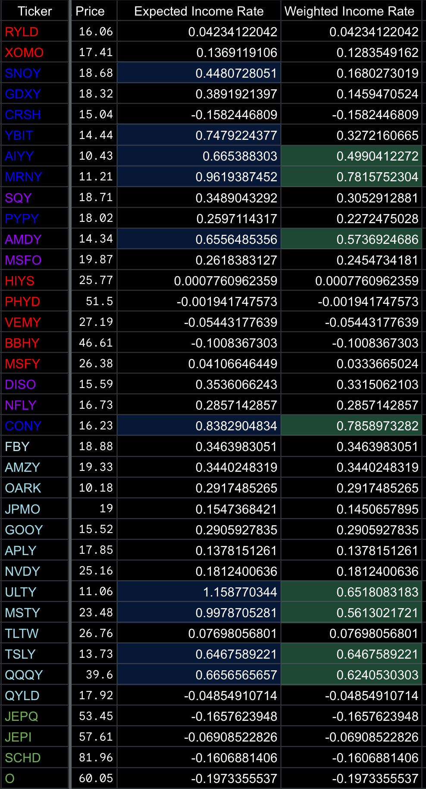
Task: Click price 81.96 in SCHD row
Action: [x=94, y=757]
